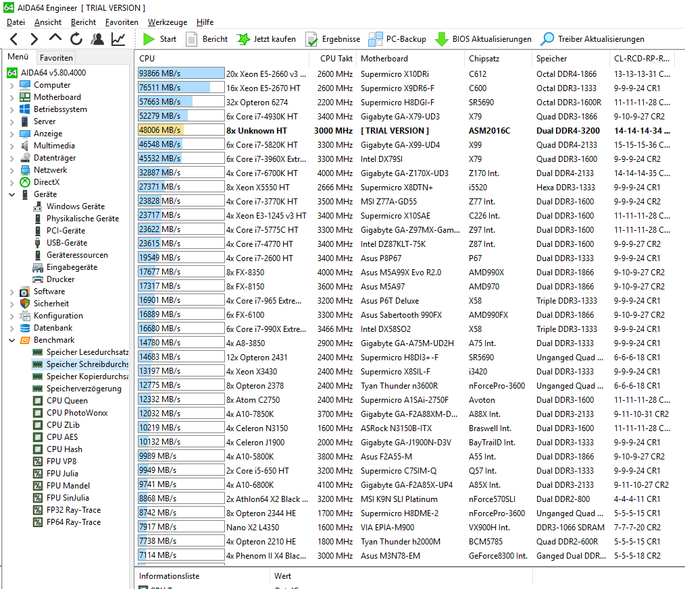Open the Favoriten menu in menu bar
This screenshot has width=685, height=589.
point(122,22)
